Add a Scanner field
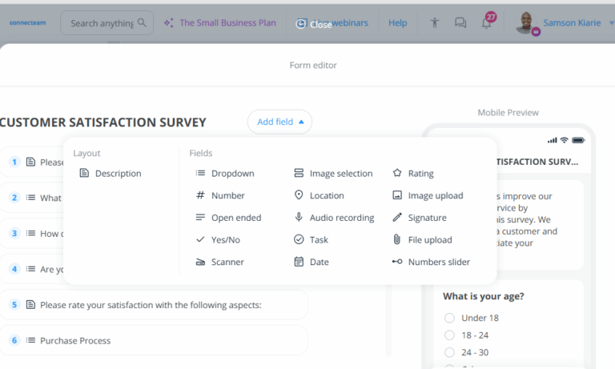The width and height of the screenshot is (615, 369). pyautogui.click(x=219, y=262)
